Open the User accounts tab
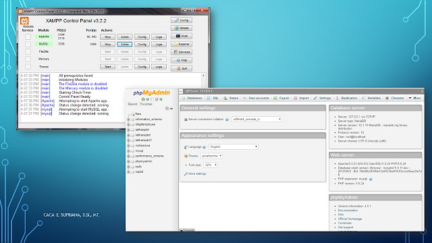Screen dimensions: 432x243 pyautogui.click(x=256, y=98)
